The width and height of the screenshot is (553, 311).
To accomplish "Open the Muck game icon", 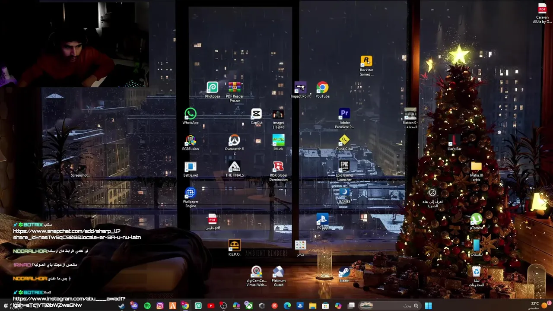I will (278, 143).
